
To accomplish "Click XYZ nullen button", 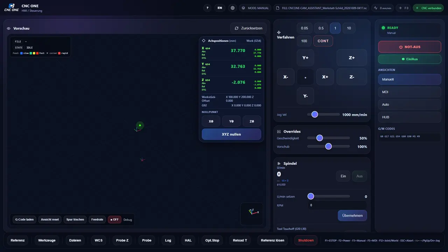I will point(231,134).
